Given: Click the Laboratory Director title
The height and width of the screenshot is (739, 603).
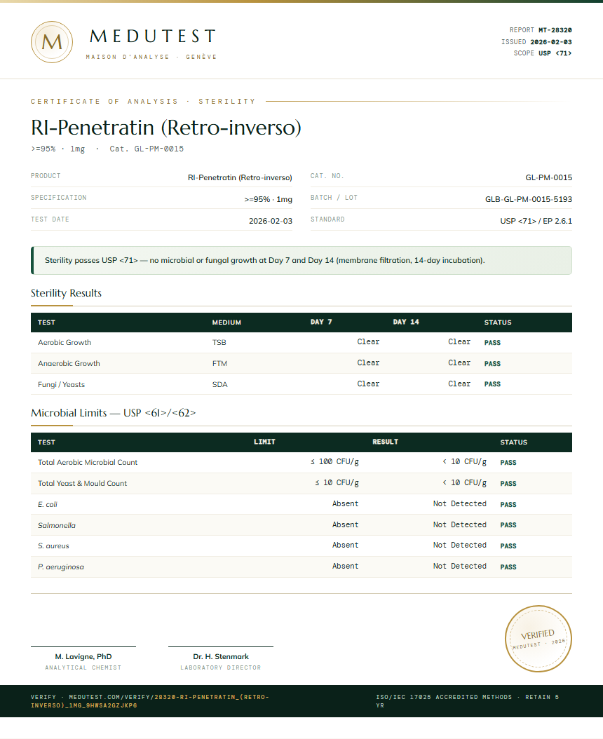Looking at the screenshot, I should (221, 667).
